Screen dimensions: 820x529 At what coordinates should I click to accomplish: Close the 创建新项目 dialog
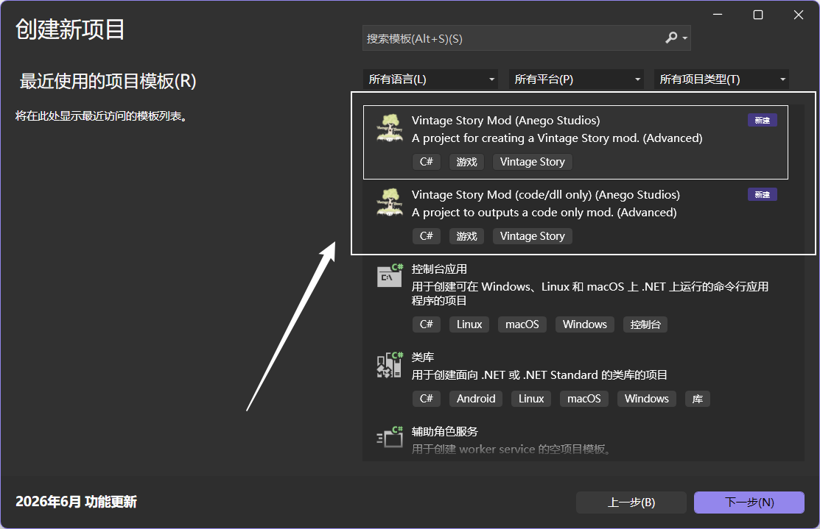798,15
